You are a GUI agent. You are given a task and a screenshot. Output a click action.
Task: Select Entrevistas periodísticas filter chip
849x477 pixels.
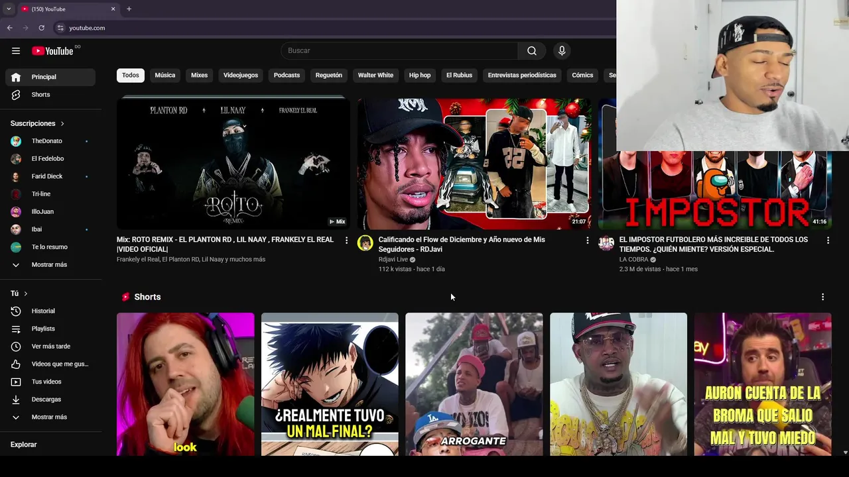522,76
